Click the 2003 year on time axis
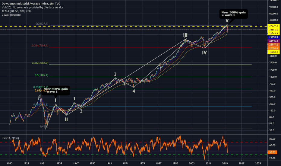This screenshot has height=166, width=281. tap(192, 163)
